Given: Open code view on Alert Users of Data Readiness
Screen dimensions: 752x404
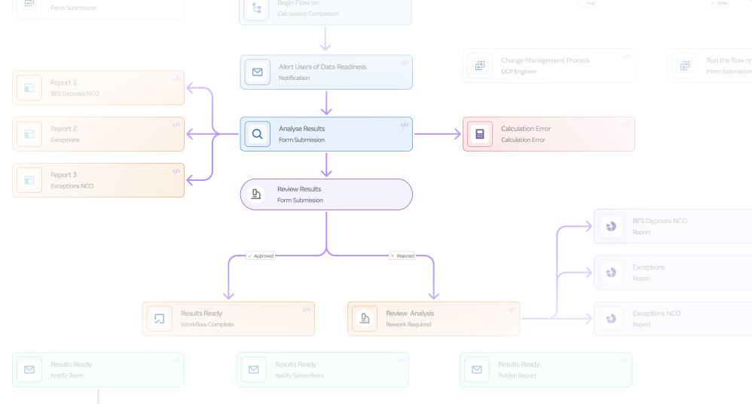Looking at the screenshot, I should coord(405,63).
